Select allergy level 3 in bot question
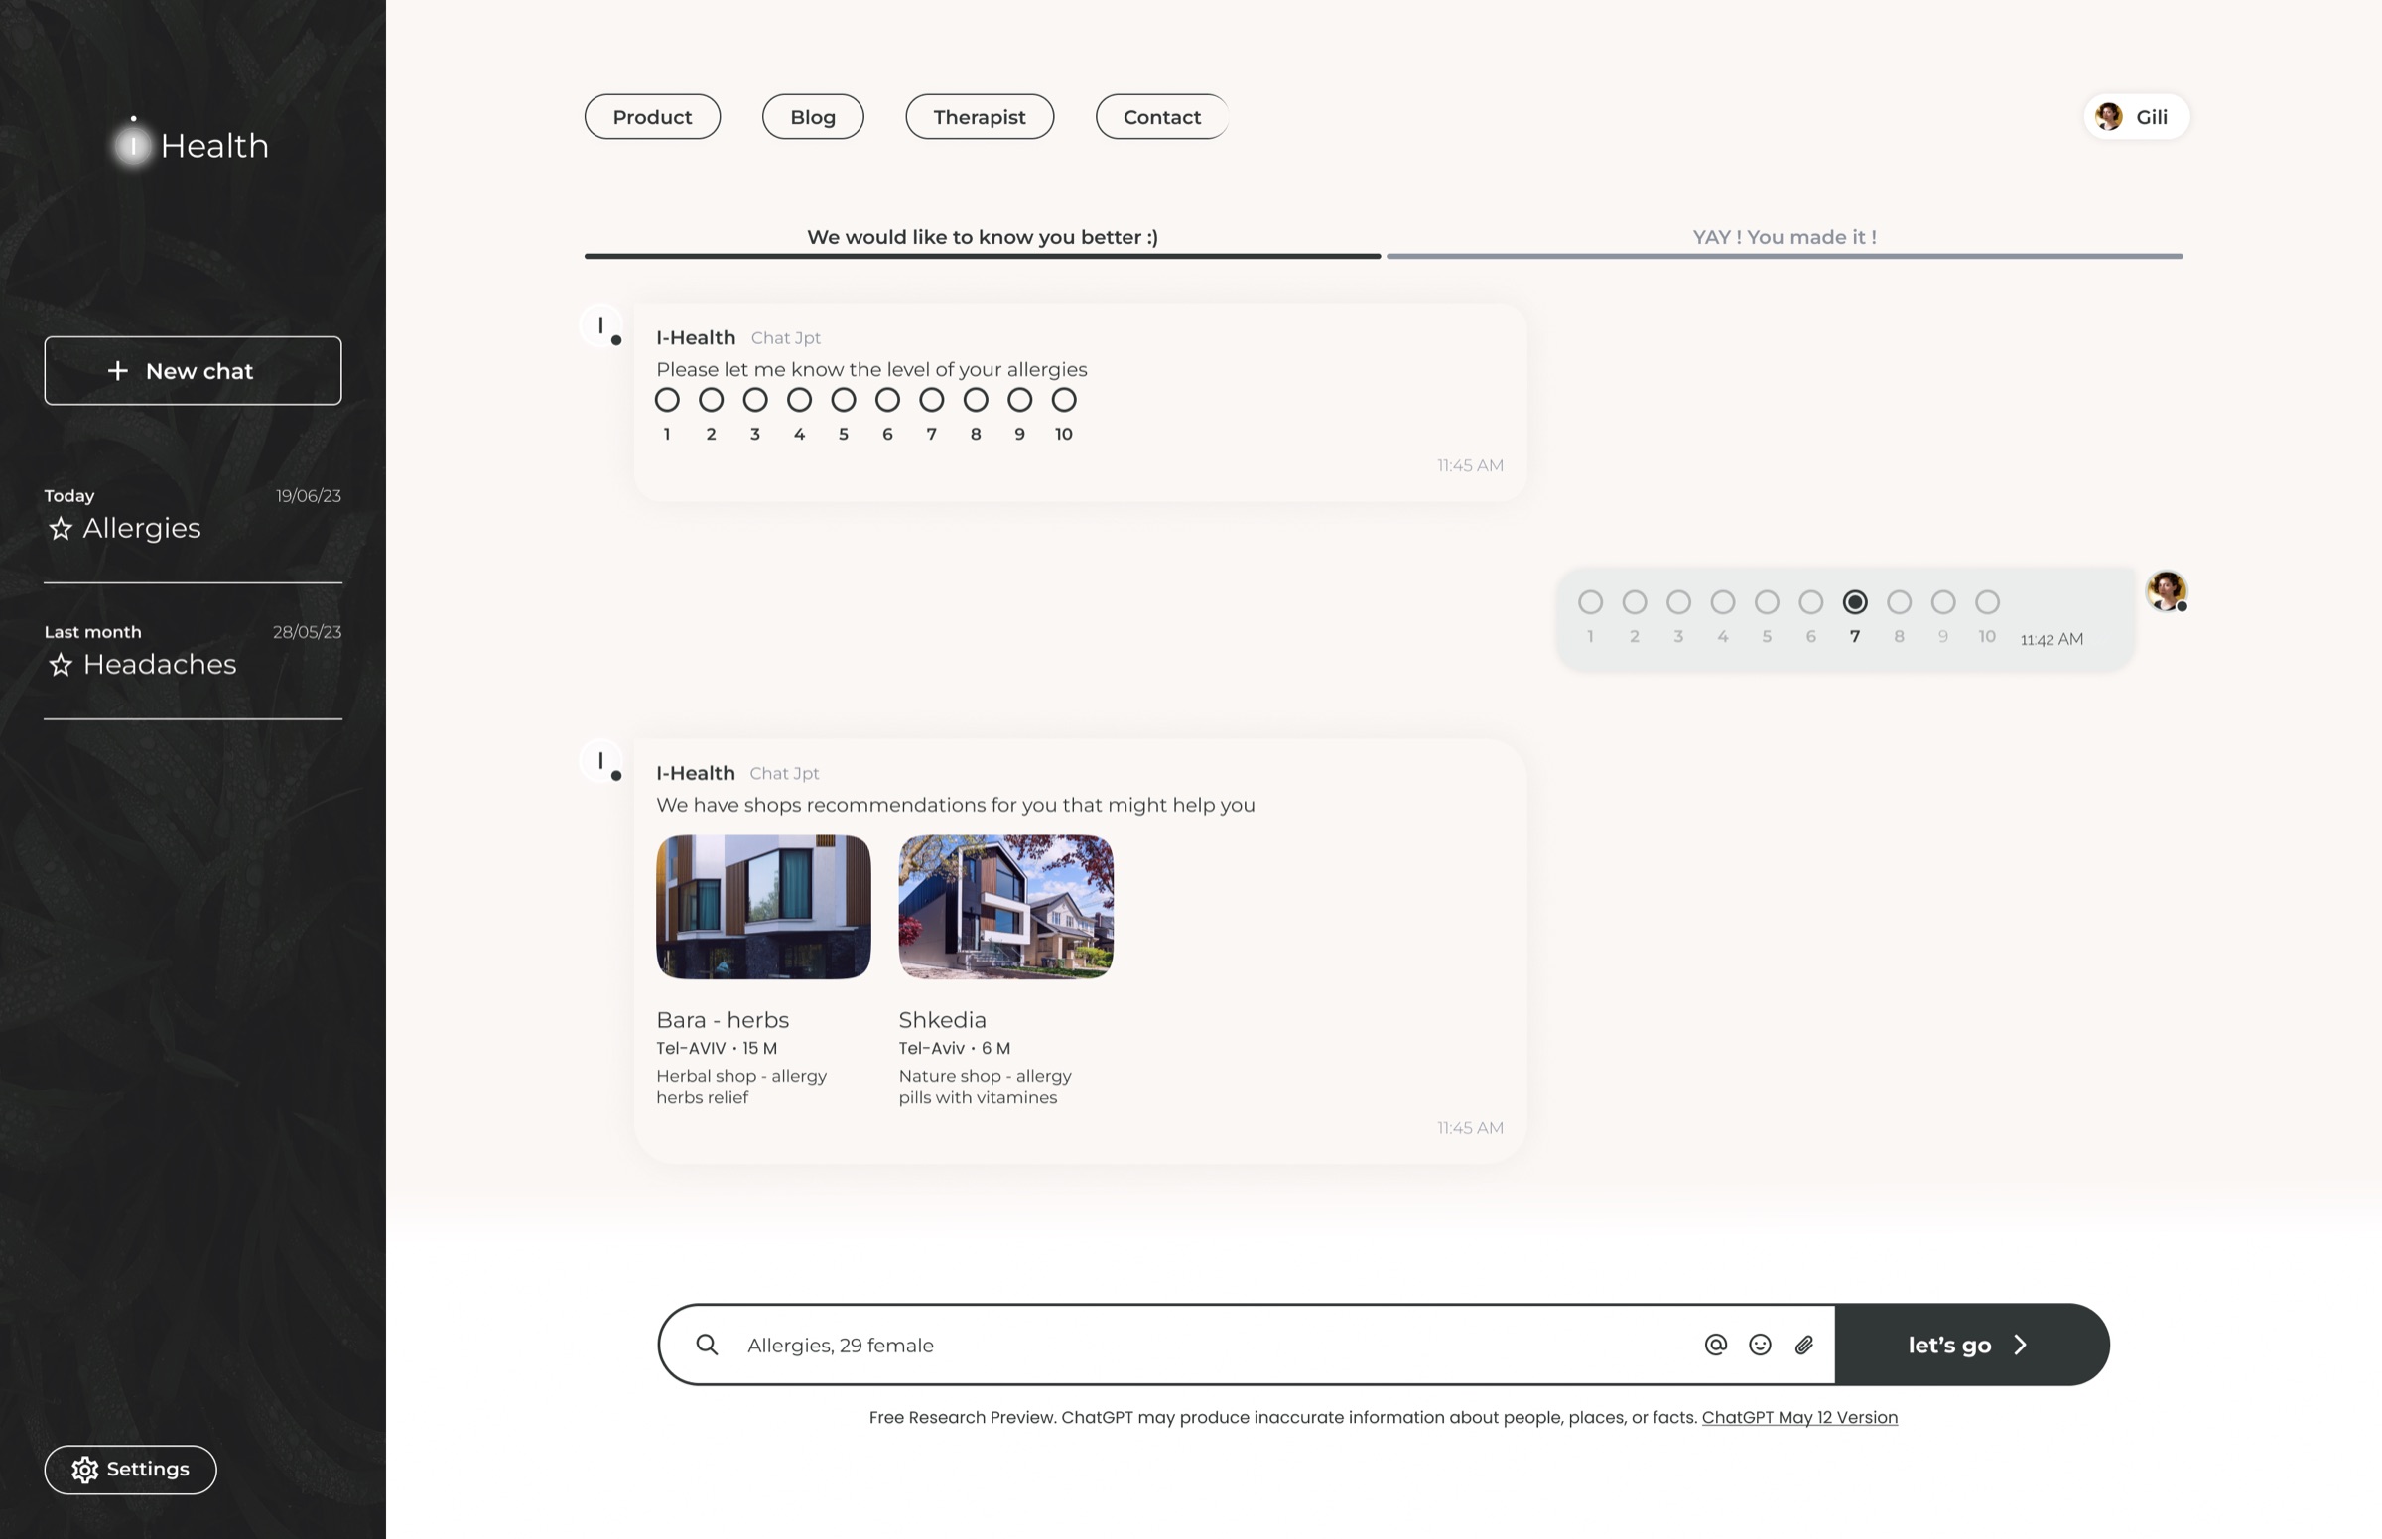 [x=754, y=400]
